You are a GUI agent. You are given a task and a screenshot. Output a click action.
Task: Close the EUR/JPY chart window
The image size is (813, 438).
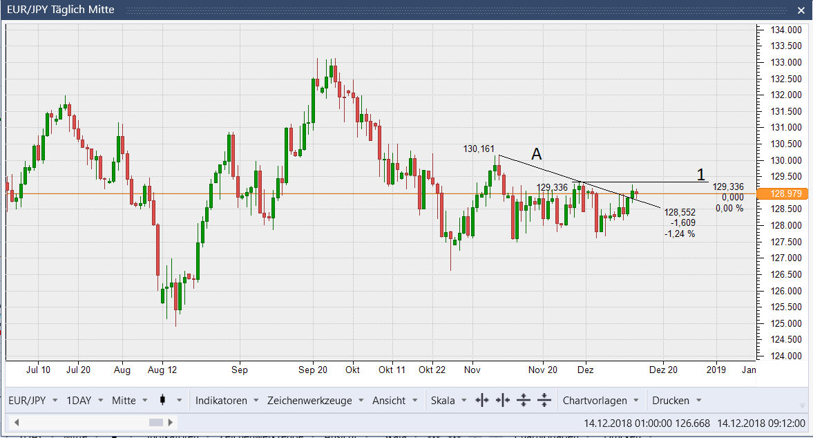click(801, 10)
